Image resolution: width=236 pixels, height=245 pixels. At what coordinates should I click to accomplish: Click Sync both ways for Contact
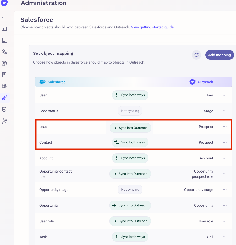pyautogui.click(x=130, y=142)
